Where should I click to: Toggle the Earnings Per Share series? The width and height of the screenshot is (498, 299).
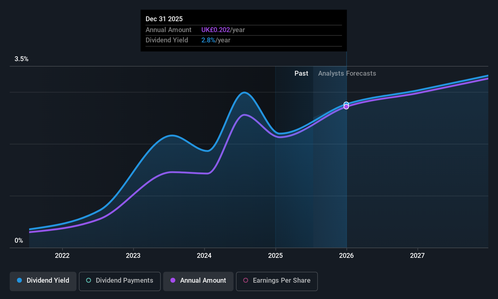point(277,281)
